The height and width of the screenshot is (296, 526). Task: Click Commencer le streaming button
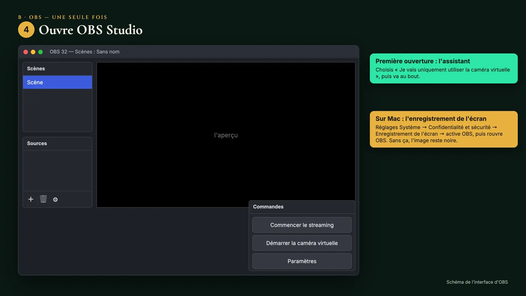[302, 225]
